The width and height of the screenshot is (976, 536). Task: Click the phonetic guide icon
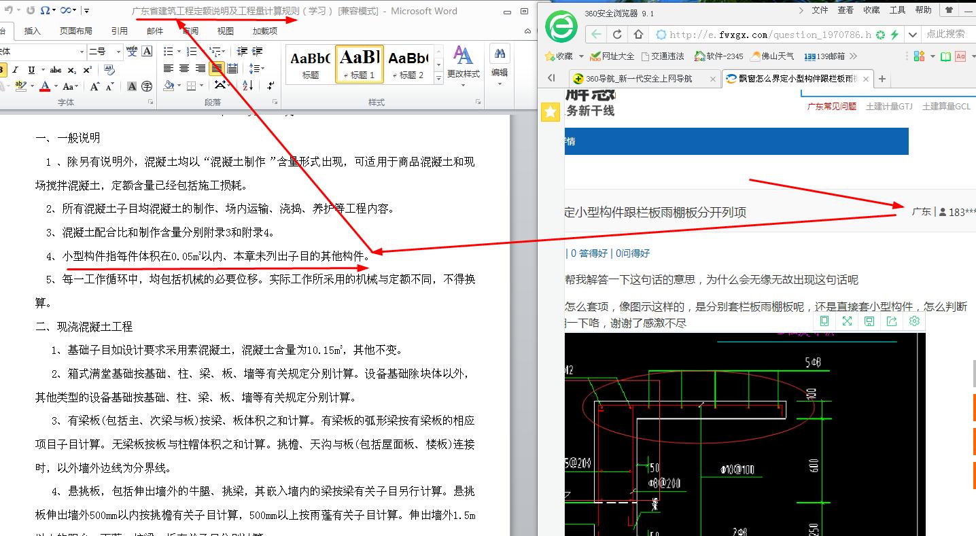coord(132,51)
